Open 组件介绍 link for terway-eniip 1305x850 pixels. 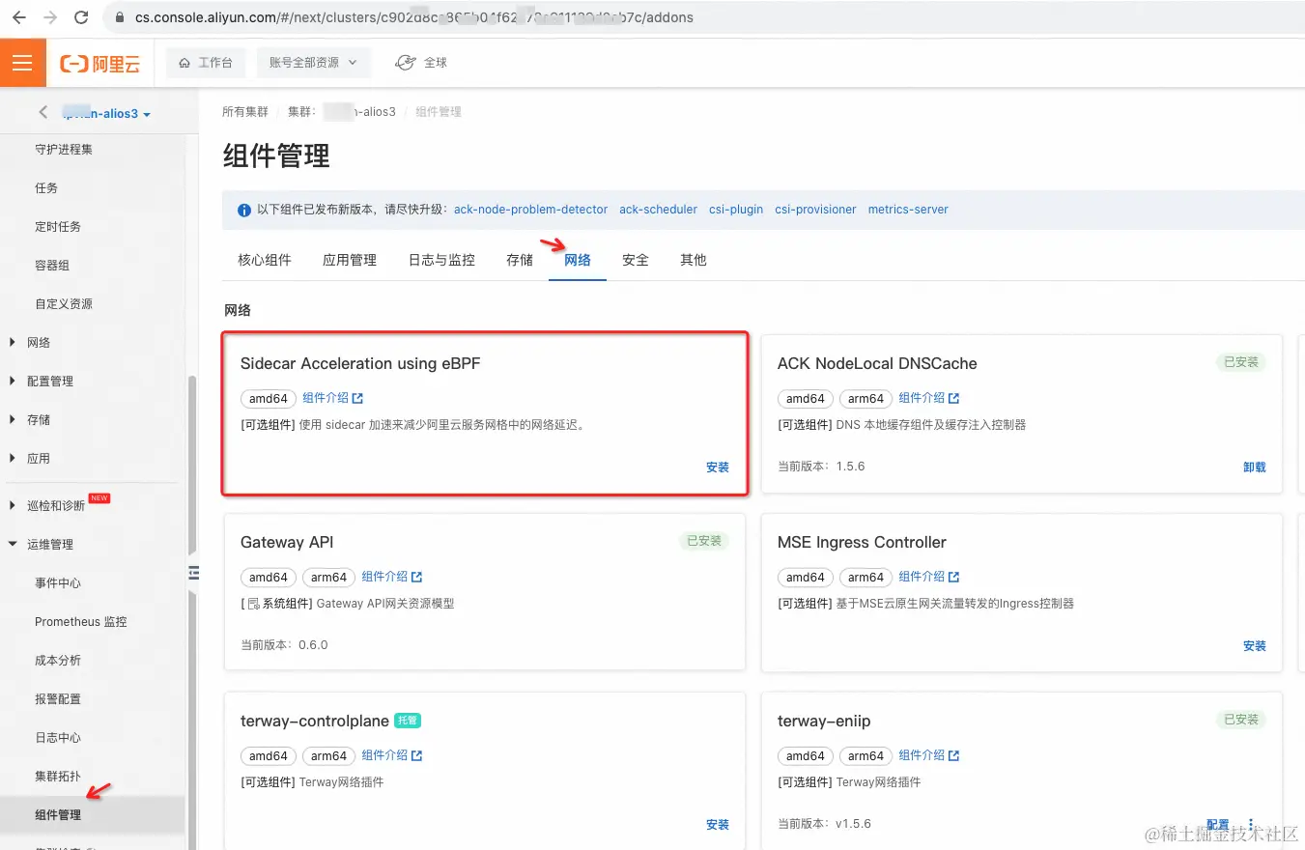coord(928,755)
